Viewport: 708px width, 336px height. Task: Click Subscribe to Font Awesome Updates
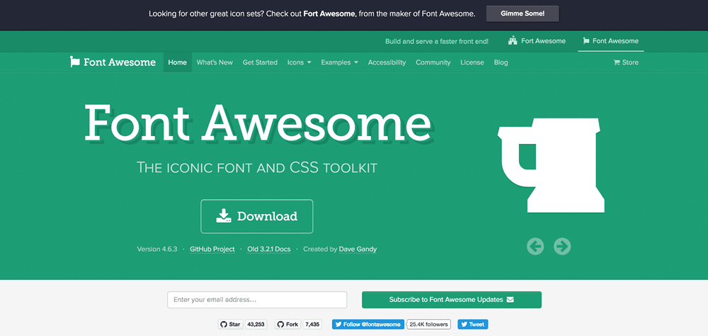[x=452, y=299]
